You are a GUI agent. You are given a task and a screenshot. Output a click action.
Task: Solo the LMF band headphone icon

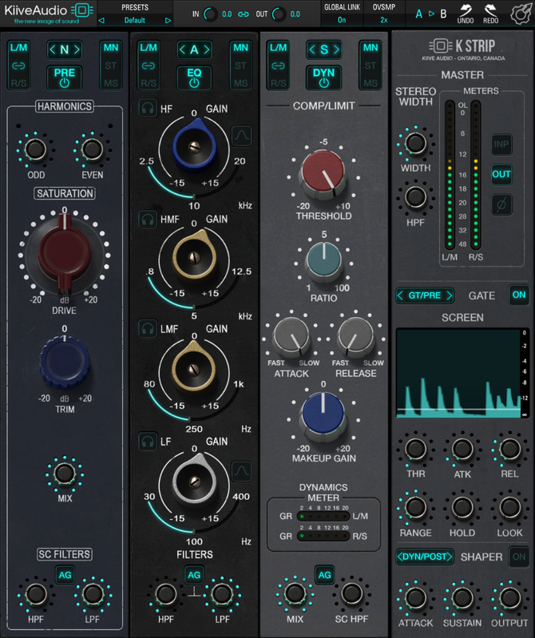point(147,328)
